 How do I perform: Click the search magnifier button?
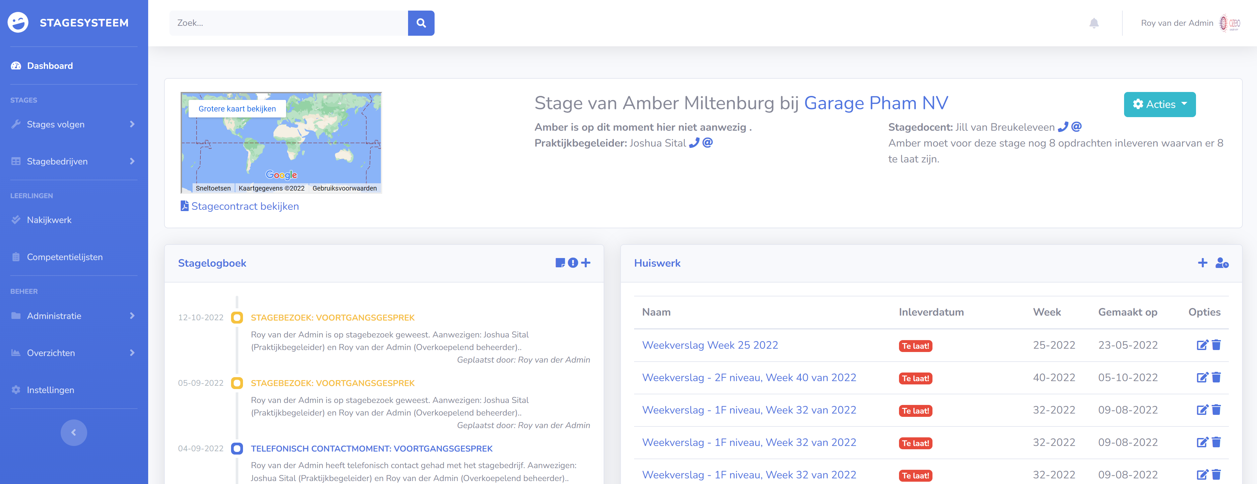[x=421, y=23]
